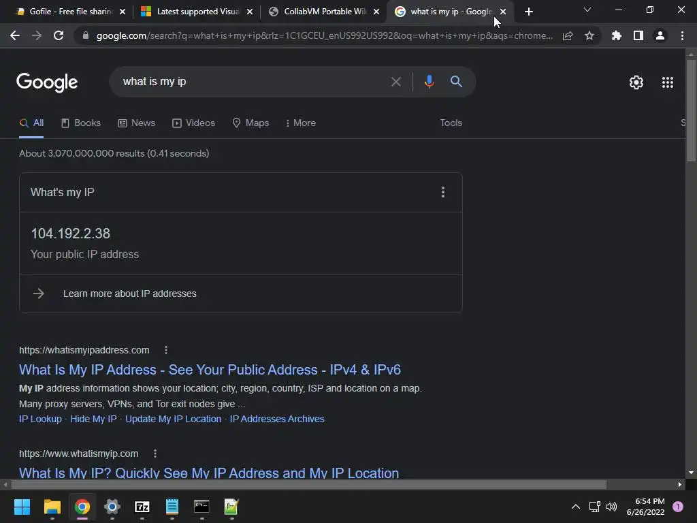
Task: Open What Is My IP Address result
Action: (x=210, y=370)
